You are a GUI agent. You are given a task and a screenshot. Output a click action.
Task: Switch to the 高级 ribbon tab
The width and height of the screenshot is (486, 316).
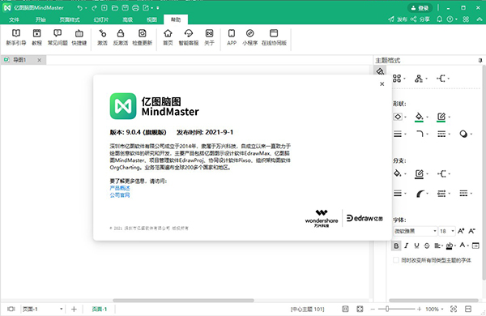click(x=128, y=19)
